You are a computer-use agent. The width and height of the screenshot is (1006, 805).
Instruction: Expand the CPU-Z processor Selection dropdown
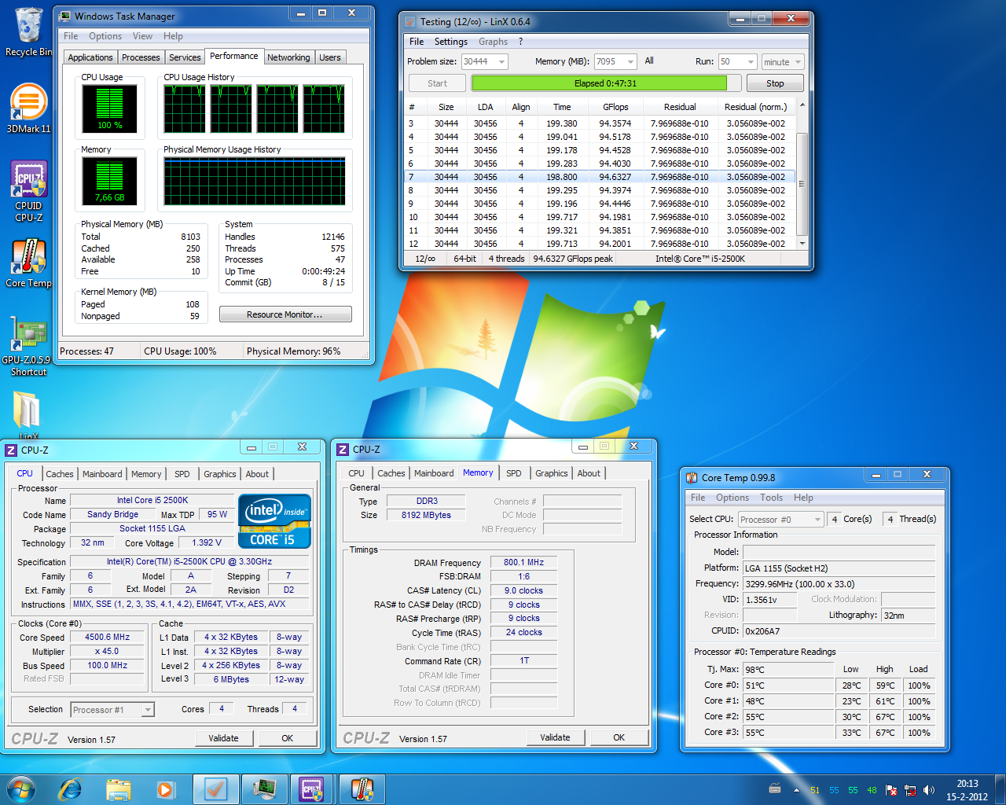coord(147,710)
